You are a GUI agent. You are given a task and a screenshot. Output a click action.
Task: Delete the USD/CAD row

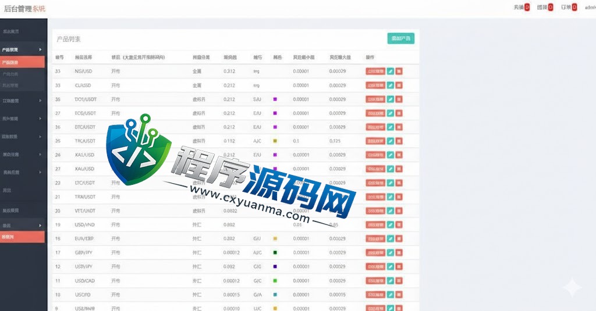tap(399, 281)
